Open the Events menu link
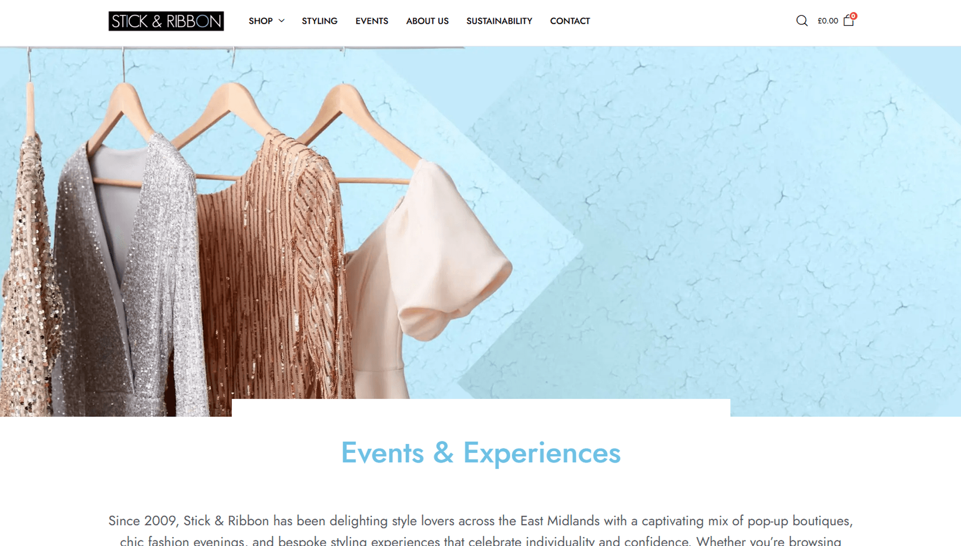 (371, 21)
